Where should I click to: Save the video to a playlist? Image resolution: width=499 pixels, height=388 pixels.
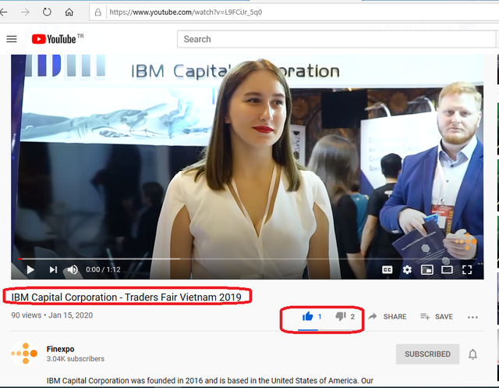(437, 317)
